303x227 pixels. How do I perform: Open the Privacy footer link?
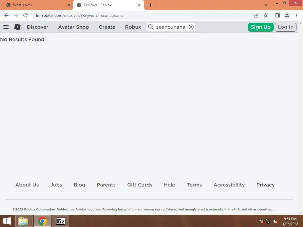click(x=265, y=185)
